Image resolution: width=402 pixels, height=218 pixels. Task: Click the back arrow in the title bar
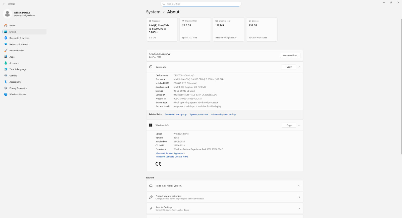coord(4,4)
